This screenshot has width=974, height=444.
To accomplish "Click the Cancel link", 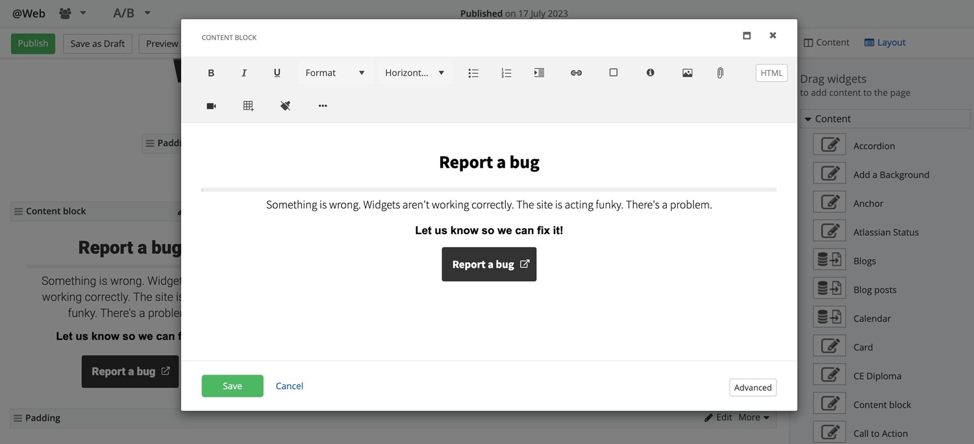I will pyautogui.click(x=290, y=386).
